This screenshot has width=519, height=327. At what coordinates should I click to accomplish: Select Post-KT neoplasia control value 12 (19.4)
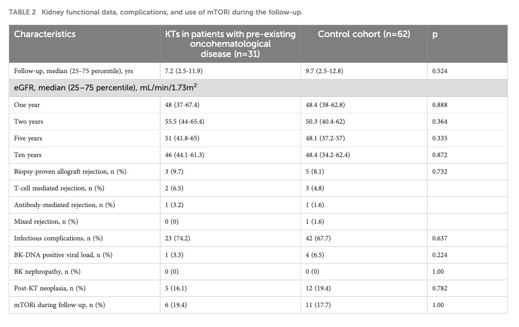(x=318, y=288)
